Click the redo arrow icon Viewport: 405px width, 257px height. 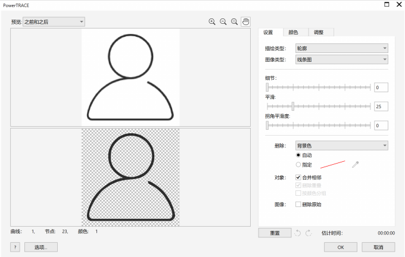[x=309, y=233]
